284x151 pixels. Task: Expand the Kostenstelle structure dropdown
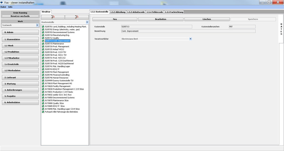pos(87,22)
